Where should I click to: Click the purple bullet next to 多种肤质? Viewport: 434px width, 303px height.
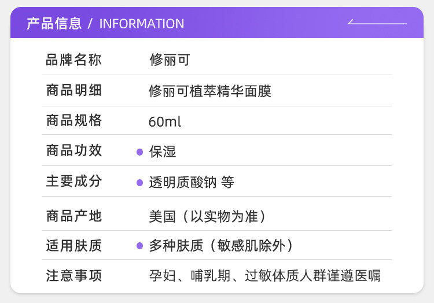tap(139, 246)
